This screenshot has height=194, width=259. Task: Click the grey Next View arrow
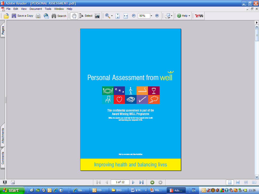[x=160, y=182]
